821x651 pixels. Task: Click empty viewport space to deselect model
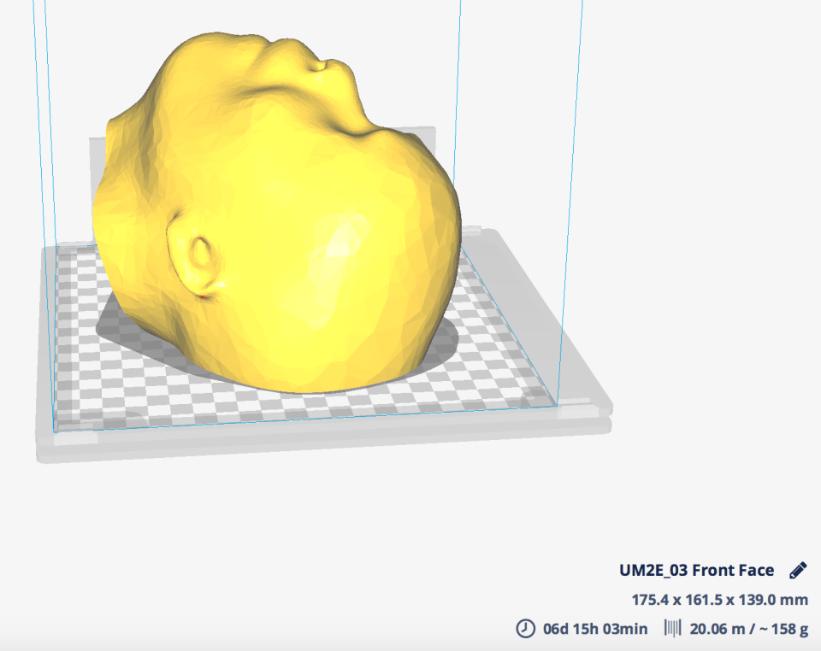point(684,256)
